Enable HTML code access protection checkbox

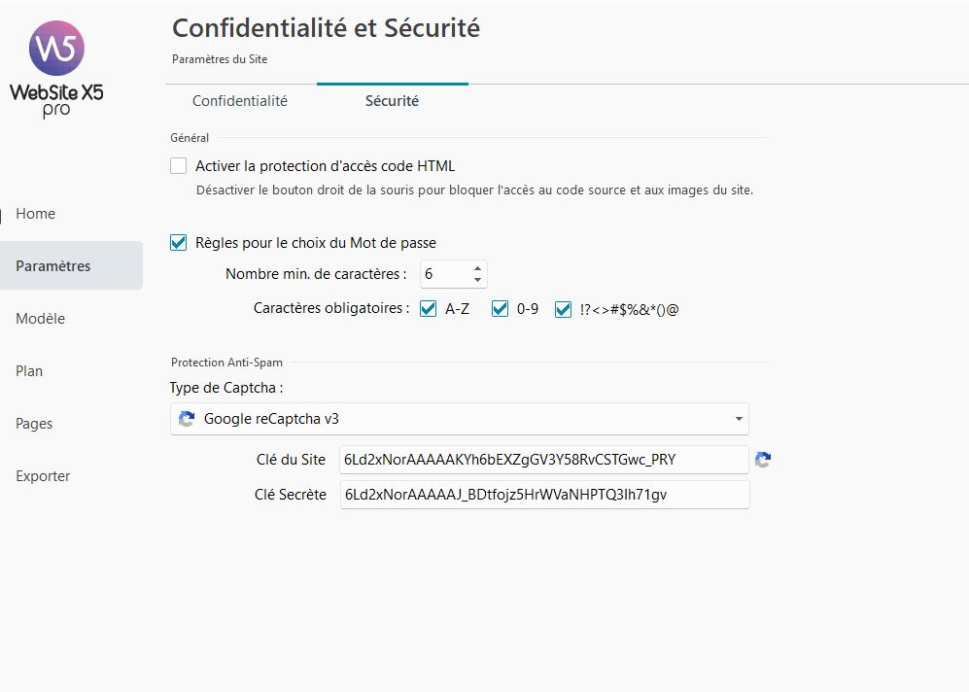[x=179, y=166]
